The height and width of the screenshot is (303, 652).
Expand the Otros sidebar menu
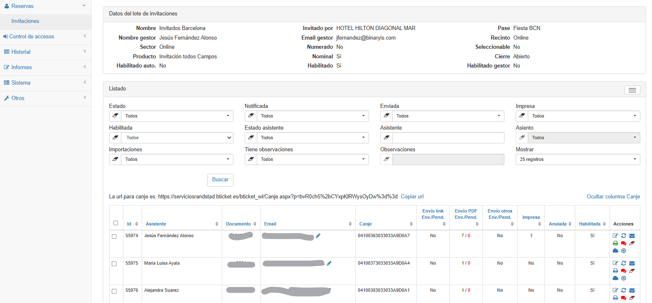[45, 98]
